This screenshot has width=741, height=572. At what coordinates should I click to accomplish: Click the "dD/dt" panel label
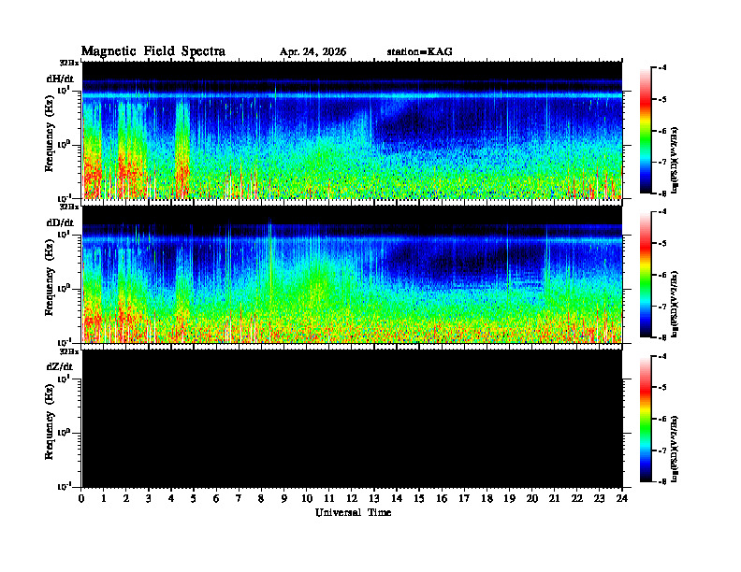point(60,222)
